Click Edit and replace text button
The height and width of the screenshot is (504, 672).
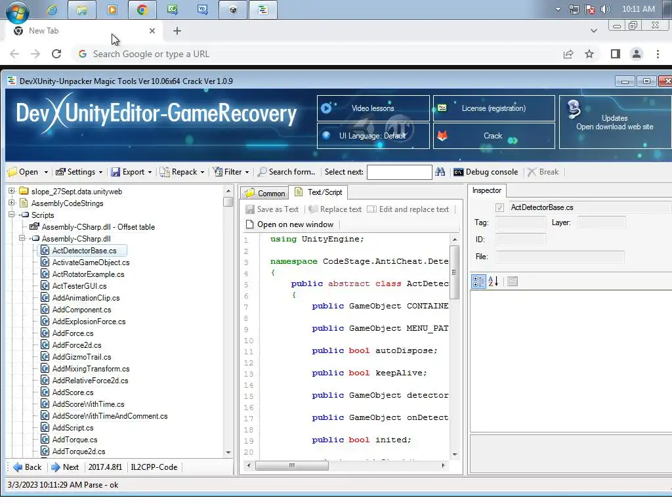(x=408, y=209)
